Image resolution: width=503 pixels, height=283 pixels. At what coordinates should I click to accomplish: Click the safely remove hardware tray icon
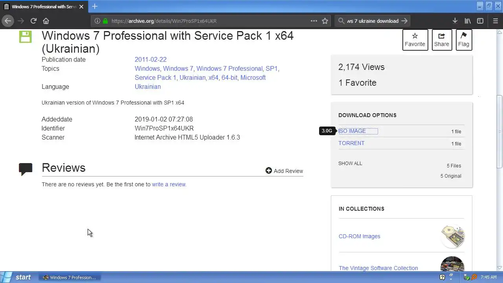[x=466, y=277]
